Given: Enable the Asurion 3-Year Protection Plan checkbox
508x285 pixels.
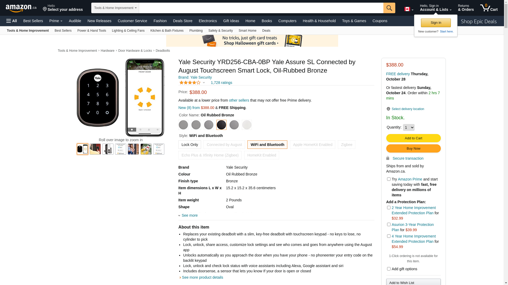Looking at the screenshot, I should (x=389, y=225).
